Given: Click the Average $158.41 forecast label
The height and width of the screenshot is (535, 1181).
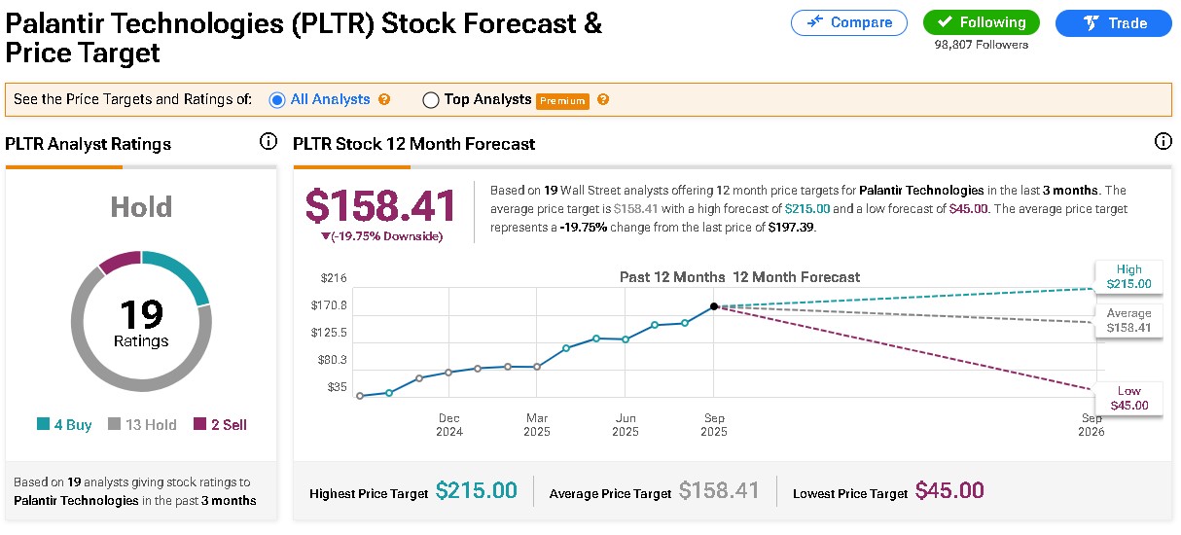Looking at the screenshot, I should (1128, 321).
